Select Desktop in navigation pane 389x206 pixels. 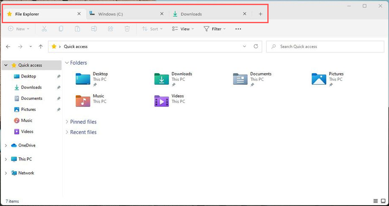pyautogui.click(x=29, y=76)
